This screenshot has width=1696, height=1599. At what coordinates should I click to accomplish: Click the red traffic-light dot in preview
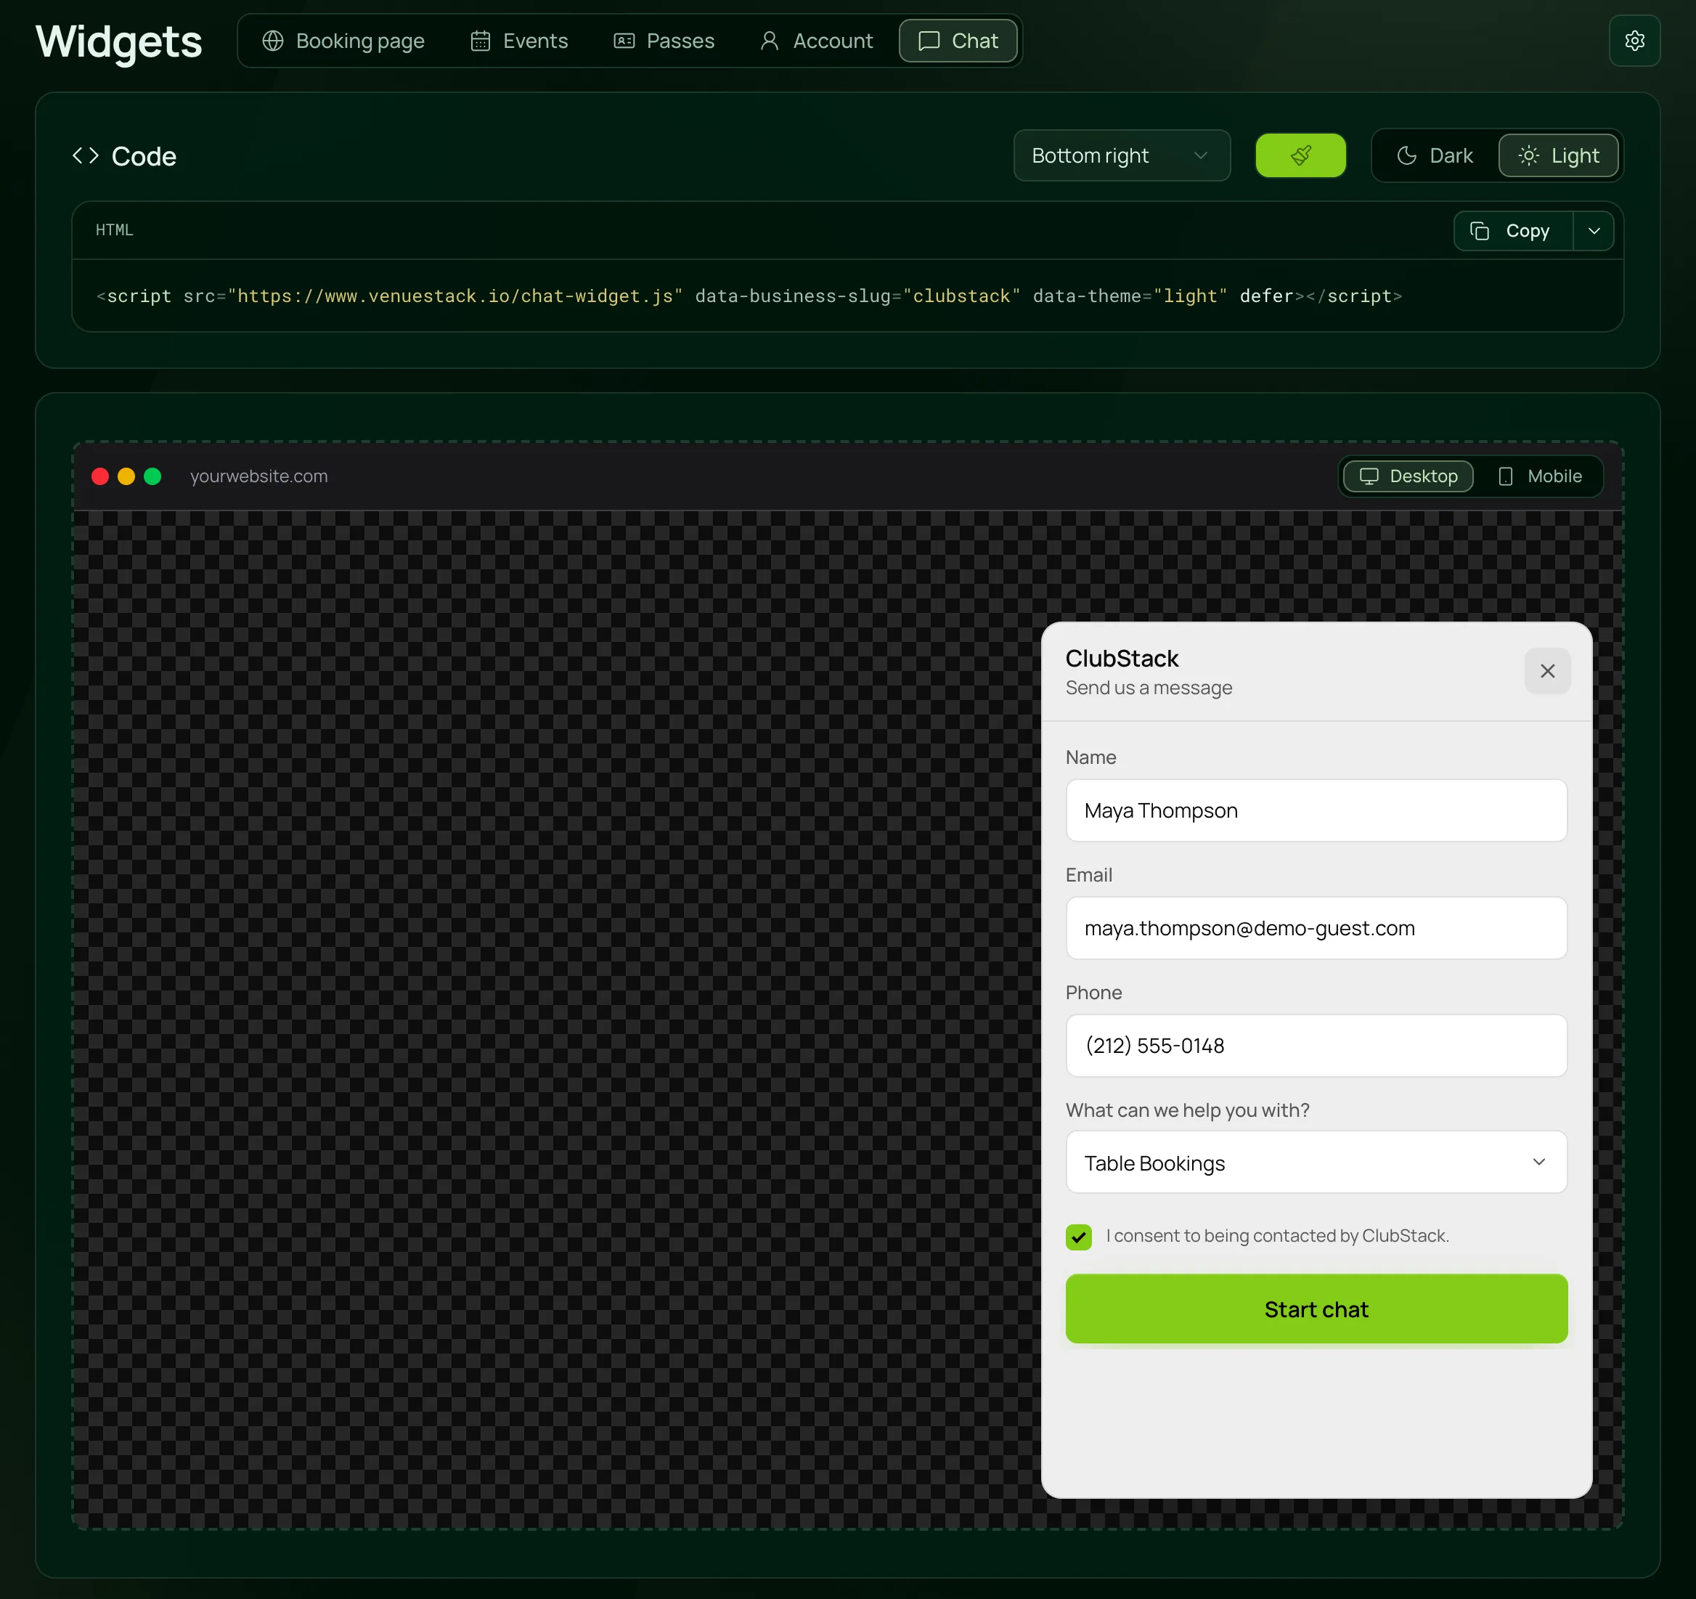click(x=99, y=476)
